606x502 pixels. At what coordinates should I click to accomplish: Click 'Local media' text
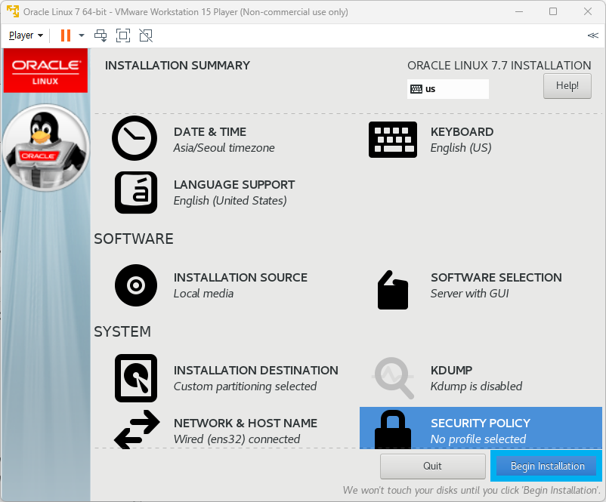pyautogui.click(x=204, y=294)
